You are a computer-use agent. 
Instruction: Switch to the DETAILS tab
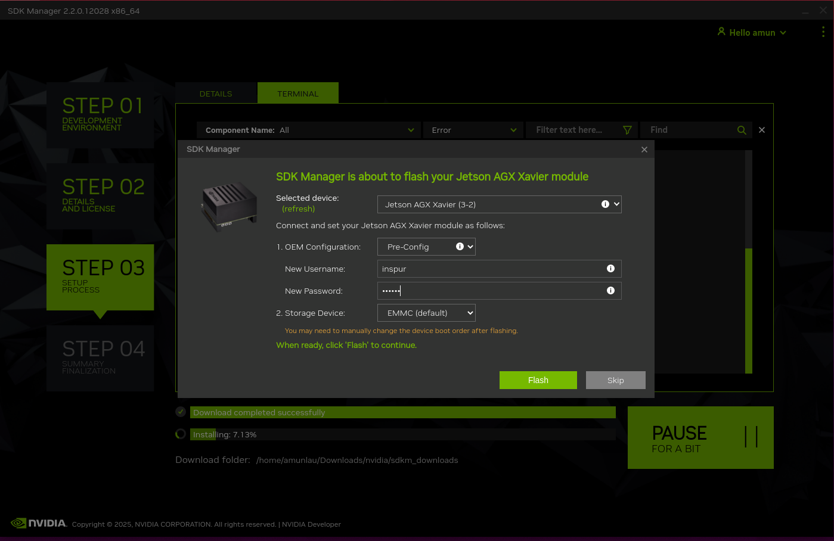pos(216,94)
